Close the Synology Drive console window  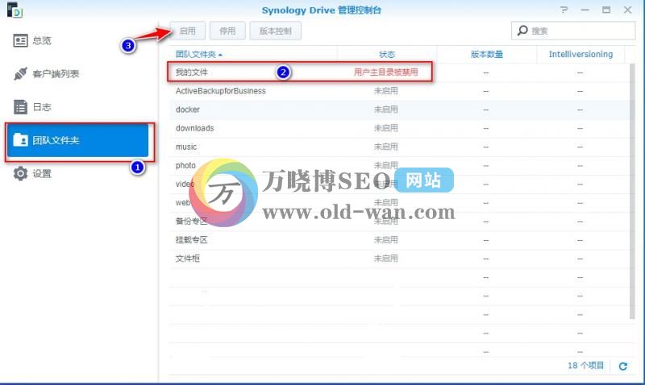[x=628, y=10]
